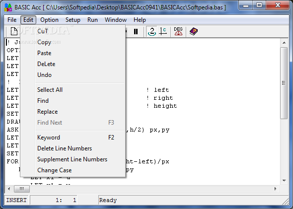Choose CuT from the Edit menu

73,31
